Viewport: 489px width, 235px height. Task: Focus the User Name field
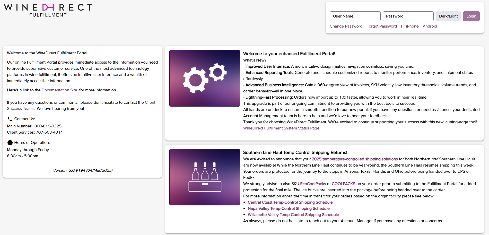(355, 16)
